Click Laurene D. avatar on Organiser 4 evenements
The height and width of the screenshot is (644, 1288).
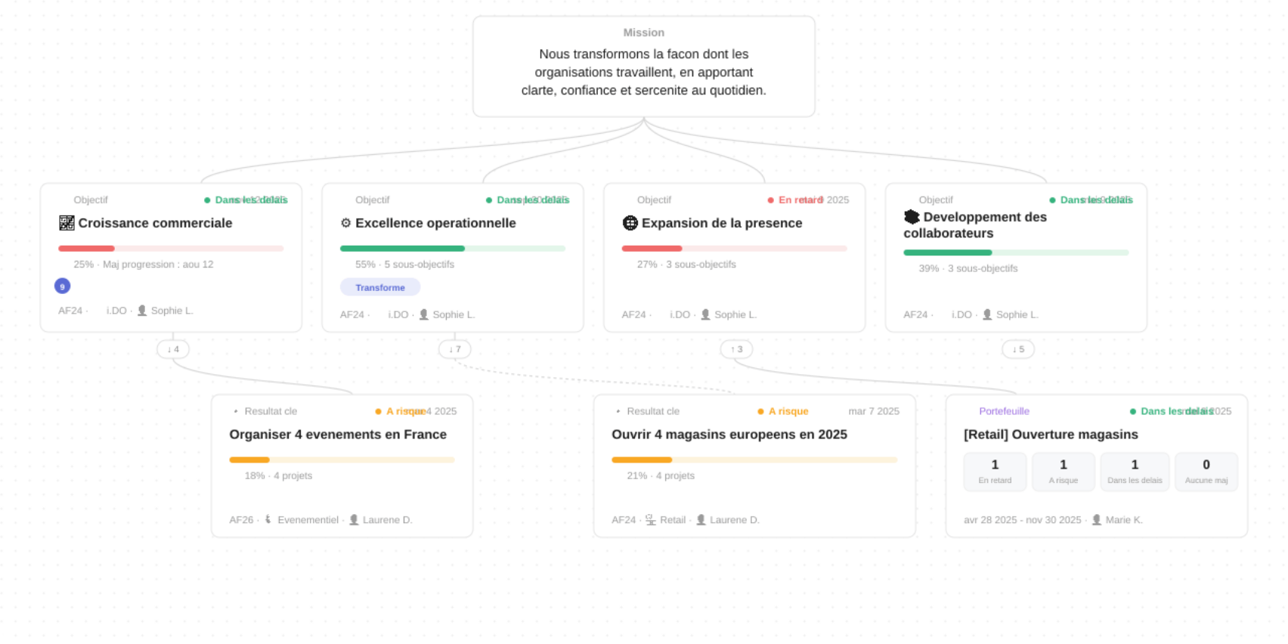pyautogui.click(x=354, y=519)
